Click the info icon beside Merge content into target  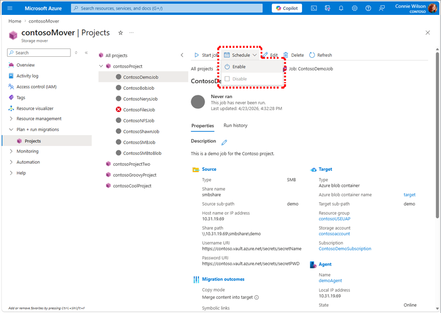click(x=256, y=297)
